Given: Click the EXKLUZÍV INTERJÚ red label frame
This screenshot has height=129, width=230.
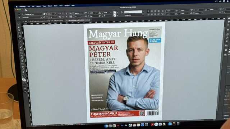Looking at the screenshot, I should [x=101, y=43].
